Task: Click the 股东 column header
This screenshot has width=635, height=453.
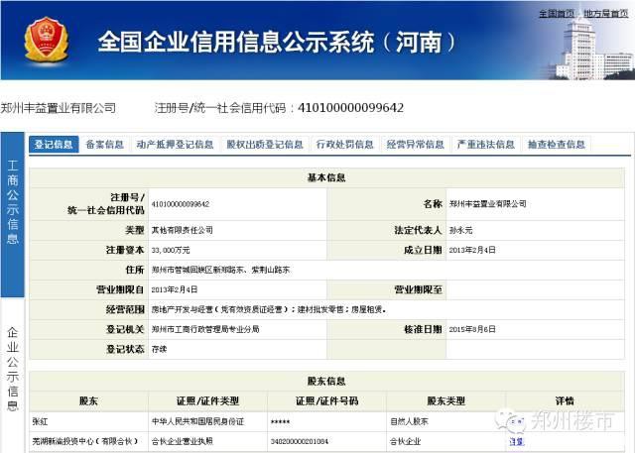Action: coord(88,400)
